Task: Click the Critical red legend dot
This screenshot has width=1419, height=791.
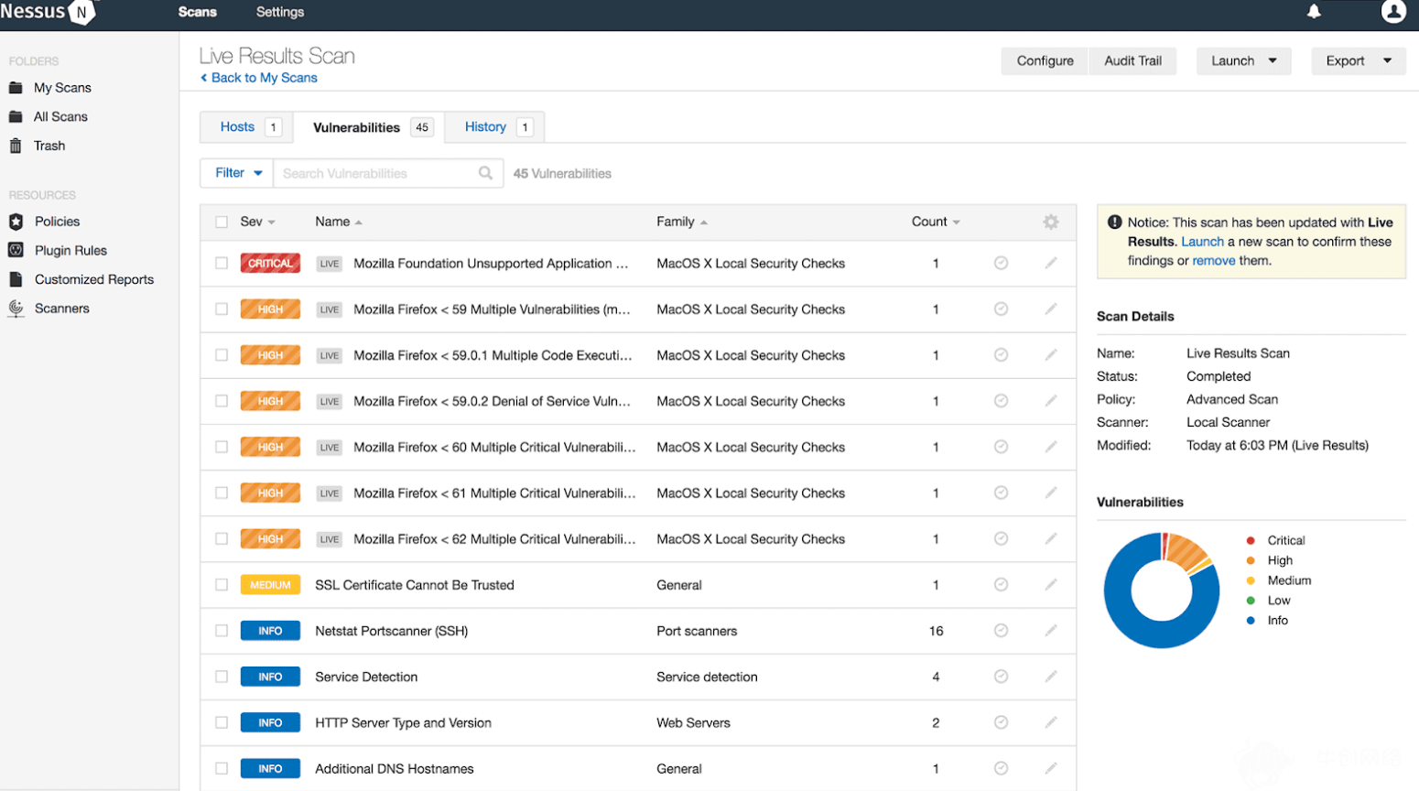Action: pos(1251,540)
